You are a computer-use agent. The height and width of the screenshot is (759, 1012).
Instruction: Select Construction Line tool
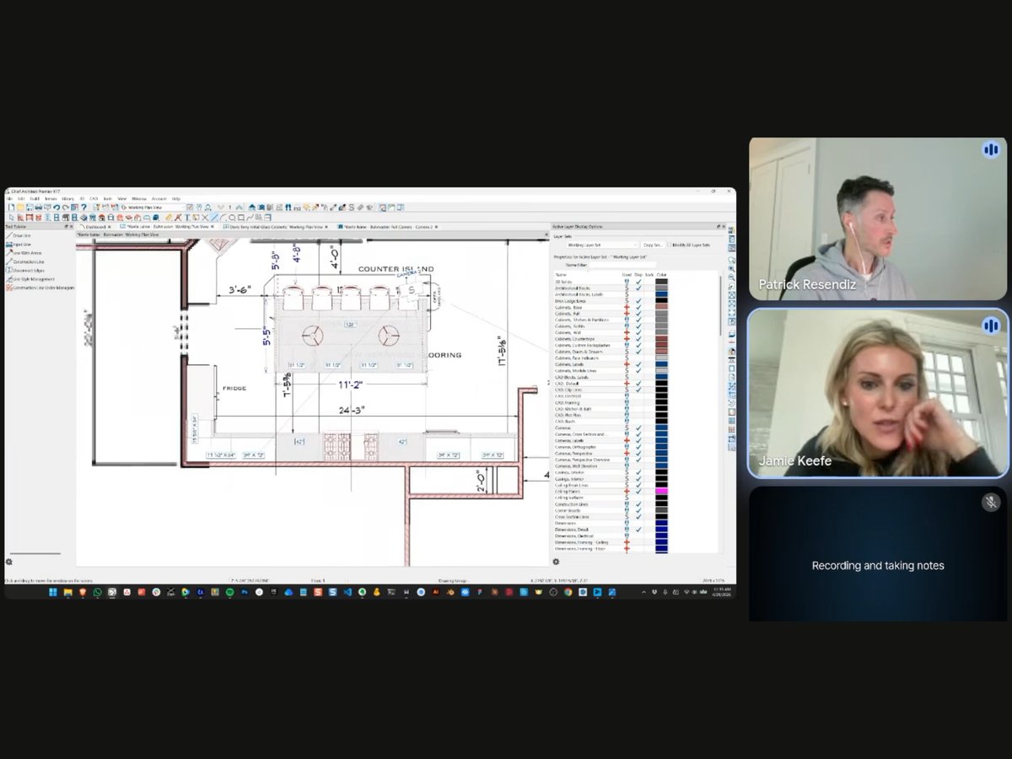click(26, 261)
